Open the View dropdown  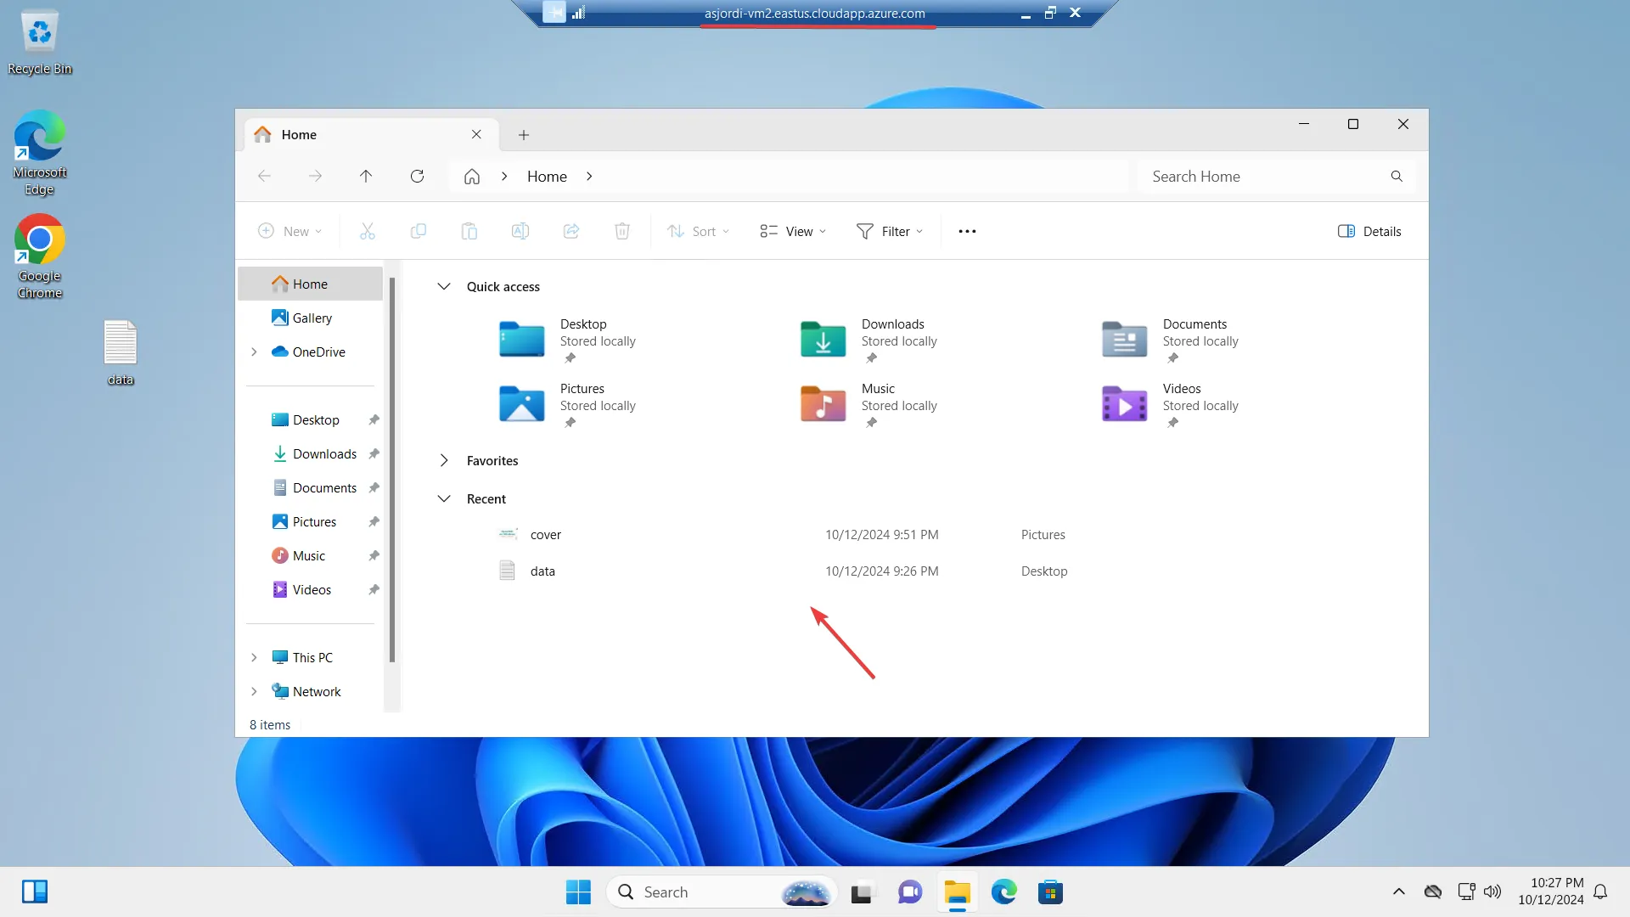[793, 231]
